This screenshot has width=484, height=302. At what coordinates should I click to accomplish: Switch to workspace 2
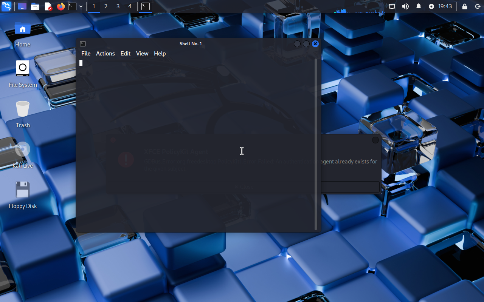coord(106,6)
